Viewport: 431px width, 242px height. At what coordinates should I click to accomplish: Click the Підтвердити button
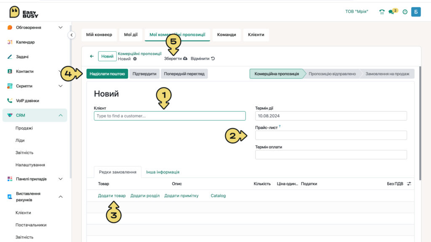pos(144,74)
